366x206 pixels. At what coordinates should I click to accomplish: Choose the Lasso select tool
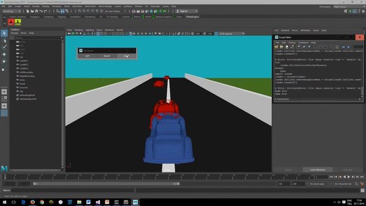[x=4, y=41]
